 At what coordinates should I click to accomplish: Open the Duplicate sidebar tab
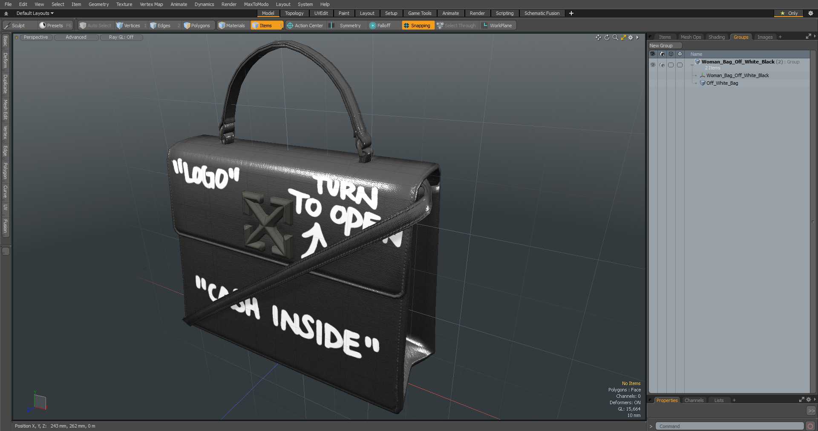click(5, 84)
